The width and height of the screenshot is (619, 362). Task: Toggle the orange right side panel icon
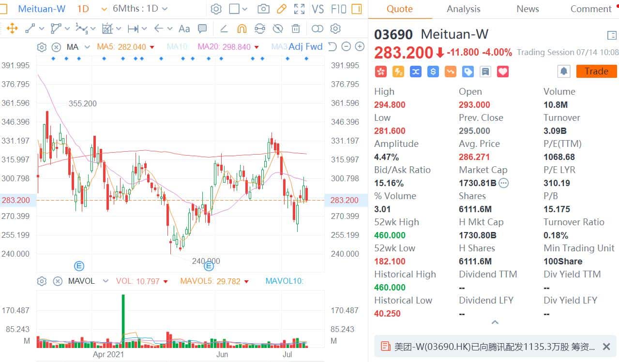357,9
